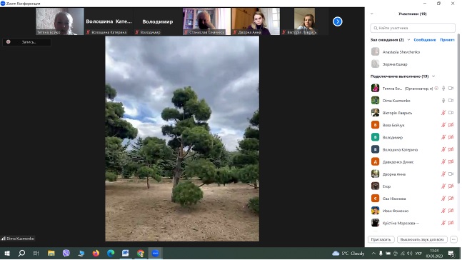Collapse the waiting room section chevron

408,40
